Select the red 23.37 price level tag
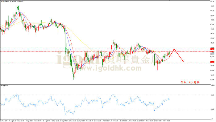Image resolution: width=216 pixels, height=122 pixels. (212, 62)
